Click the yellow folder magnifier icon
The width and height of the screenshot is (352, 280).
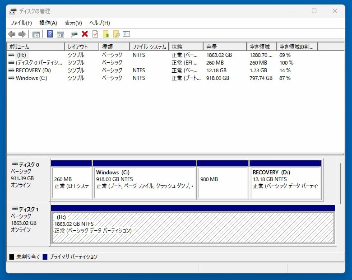point(116,34)
